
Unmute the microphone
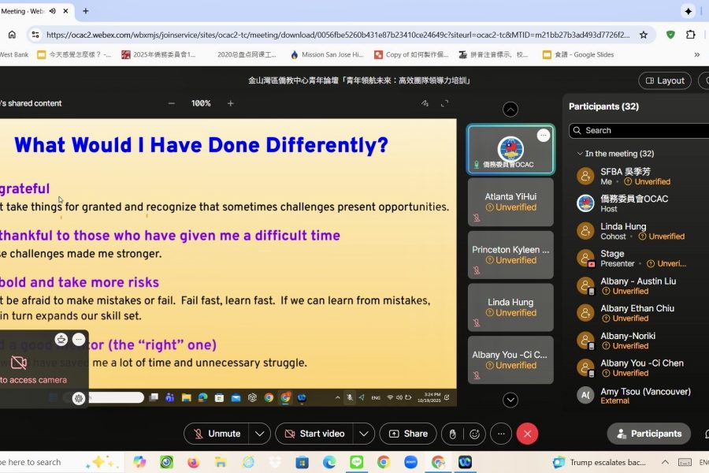(x=217, y=434)
